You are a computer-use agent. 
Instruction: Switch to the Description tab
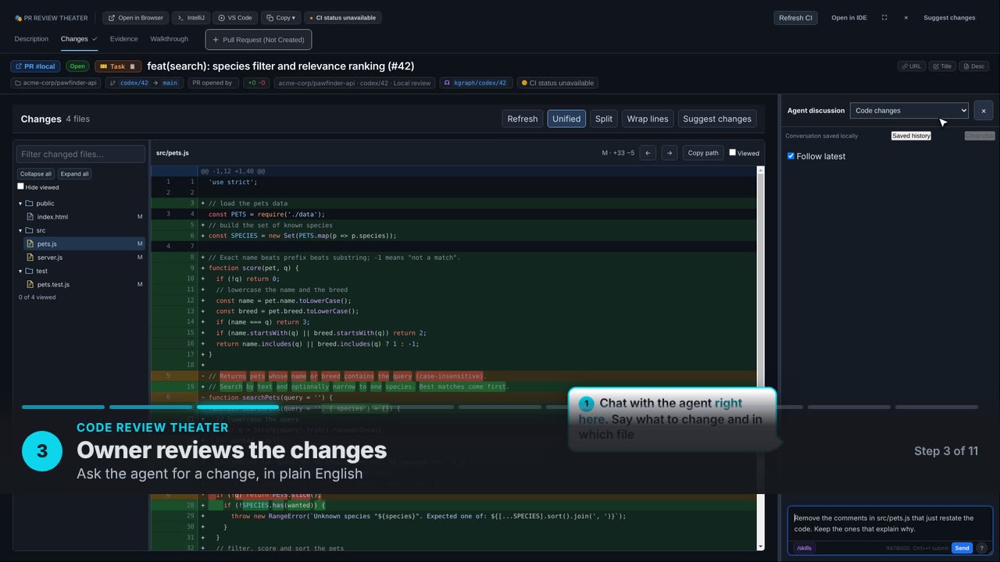pos(31,39)
